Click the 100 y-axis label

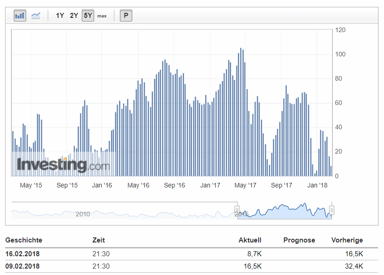point(340,54)
